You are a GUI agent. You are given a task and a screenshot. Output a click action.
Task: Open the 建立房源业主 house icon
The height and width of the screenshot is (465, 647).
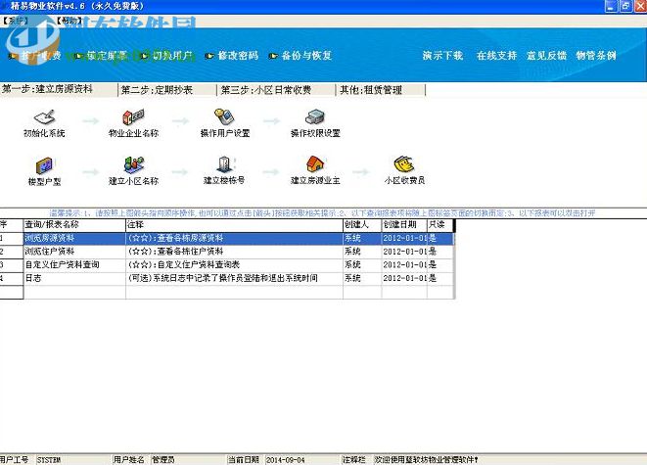click(315, 164)
